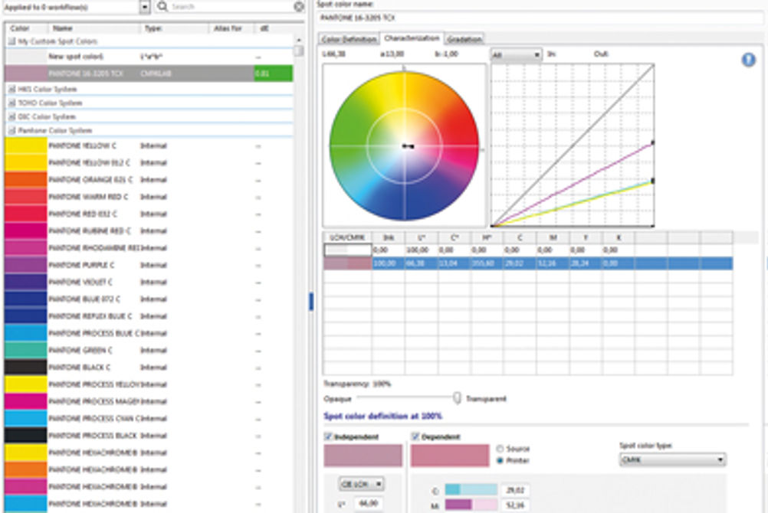Select the 100,00 ink row in characterization table
The width and height of the screenshot is (768, 513).
[528, 263]
